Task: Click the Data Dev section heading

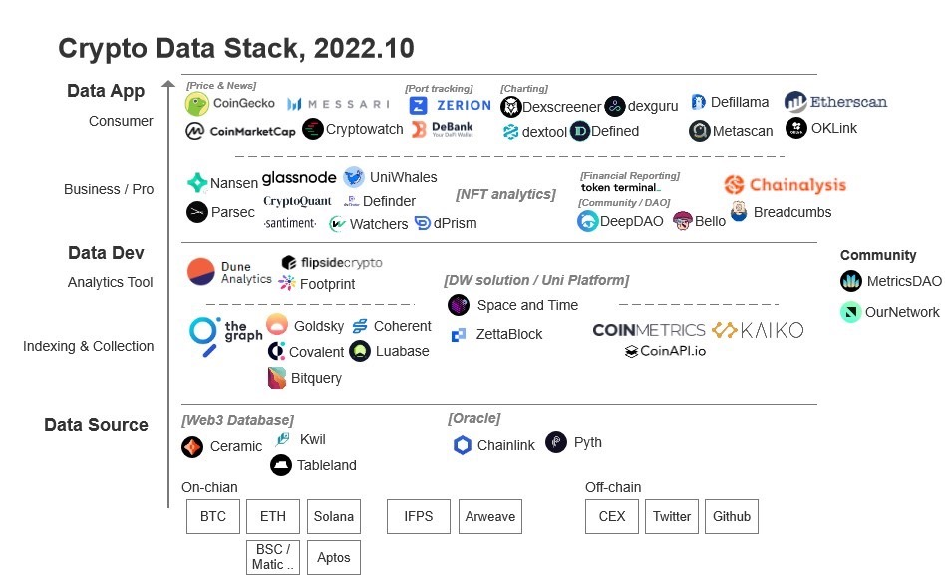Action: point(106,253)
